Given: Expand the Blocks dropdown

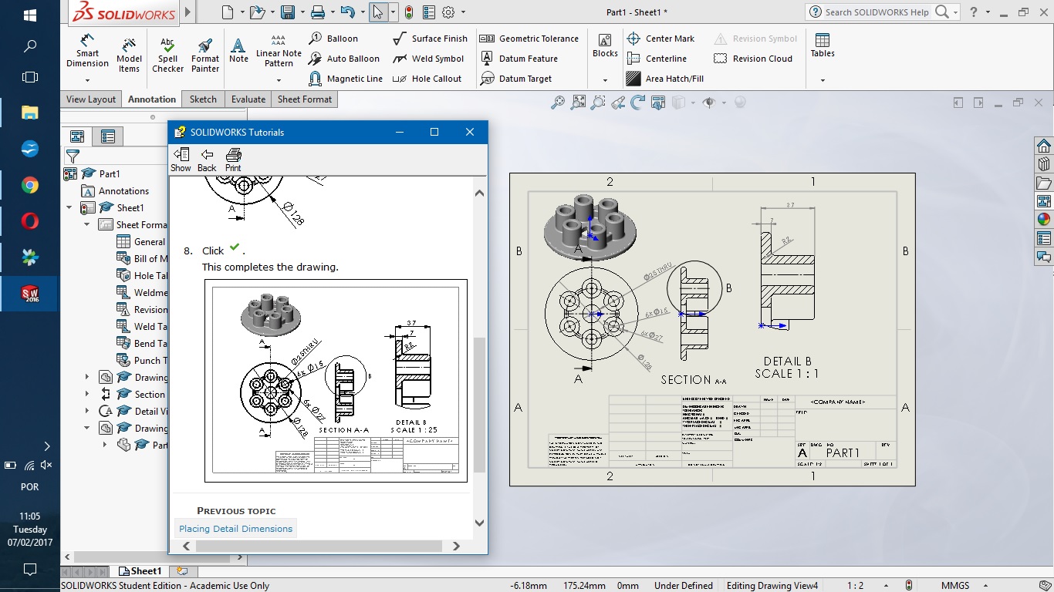Looking at the screenshot, I should pos(605,79).
